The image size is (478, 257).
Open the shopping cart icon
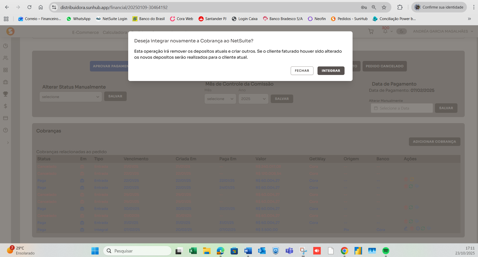point(371,31)
